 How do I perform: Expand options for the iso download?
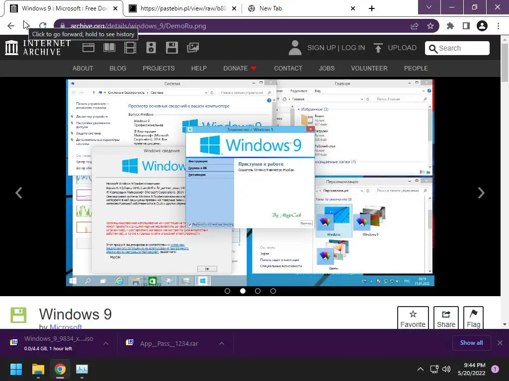(x=106, y=343)
